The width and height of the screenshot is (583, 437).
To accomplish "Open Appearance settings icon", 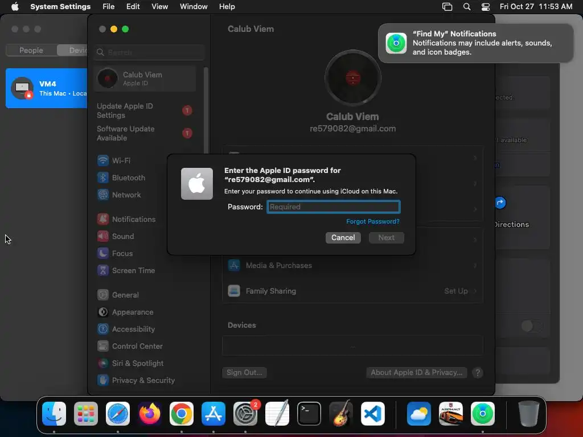I will [x=103, y=312].
